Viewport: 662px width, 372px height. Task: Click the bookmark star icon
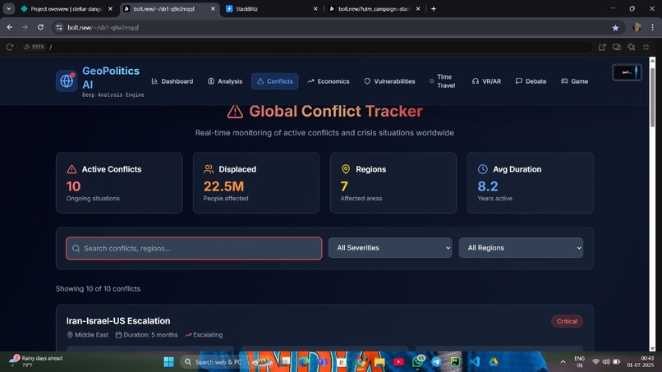click(x=615, y=27)
